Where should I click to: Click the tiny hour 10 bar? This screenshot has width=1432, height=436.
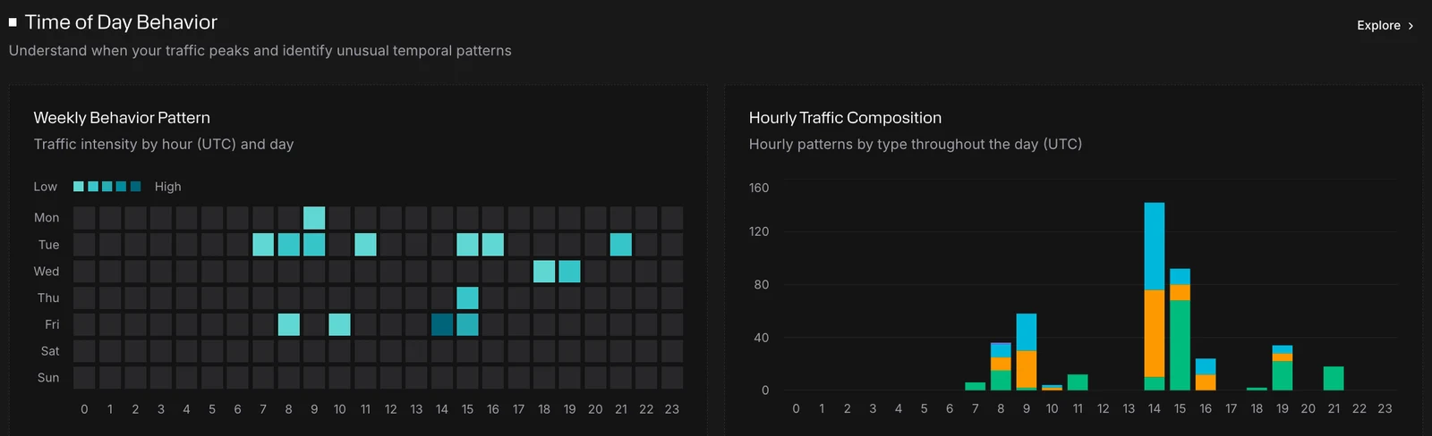[x=1052, y=388]
